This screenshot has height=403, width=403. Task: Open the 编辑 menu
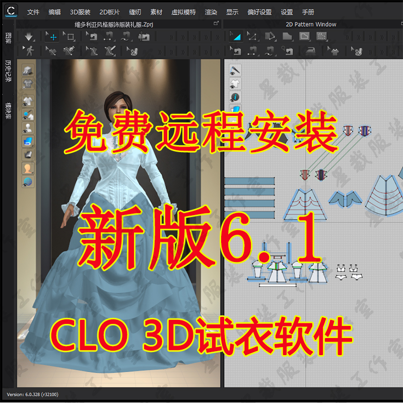(54, 12)
